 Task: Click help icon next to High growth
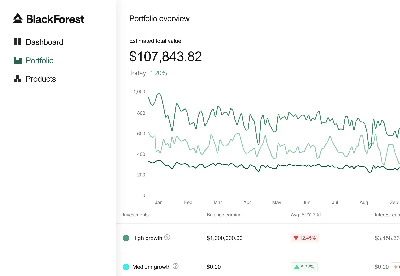167,237
